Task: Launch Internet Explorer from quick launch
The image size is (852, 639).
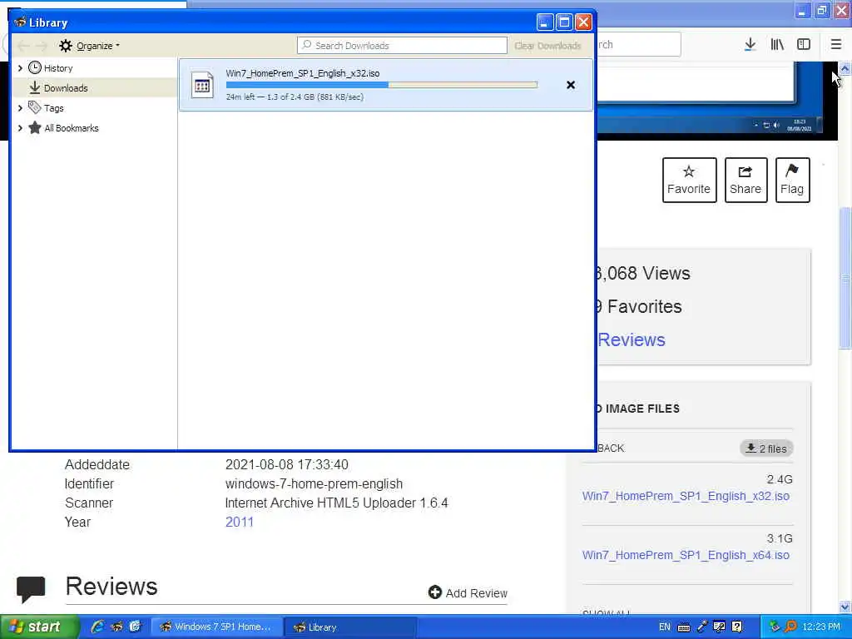Action: pyautogui.click(x=97, y=627)
